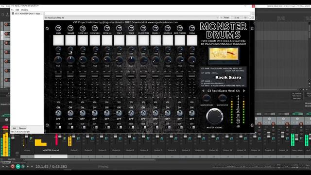Click the large Master Volume knob
The height and width of the screenshot is (175, 311).
tap(215, 117)
